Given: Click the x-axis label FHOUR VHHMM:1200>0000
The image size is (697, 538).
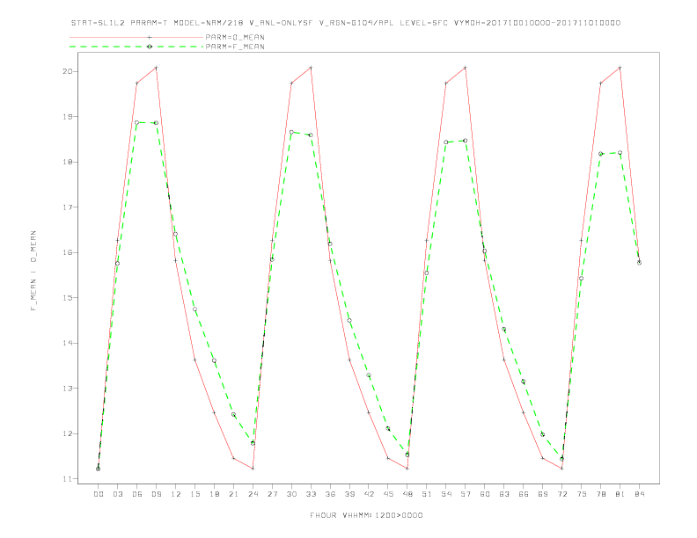Looking at the screenshot, I should (x=366, y=515).
